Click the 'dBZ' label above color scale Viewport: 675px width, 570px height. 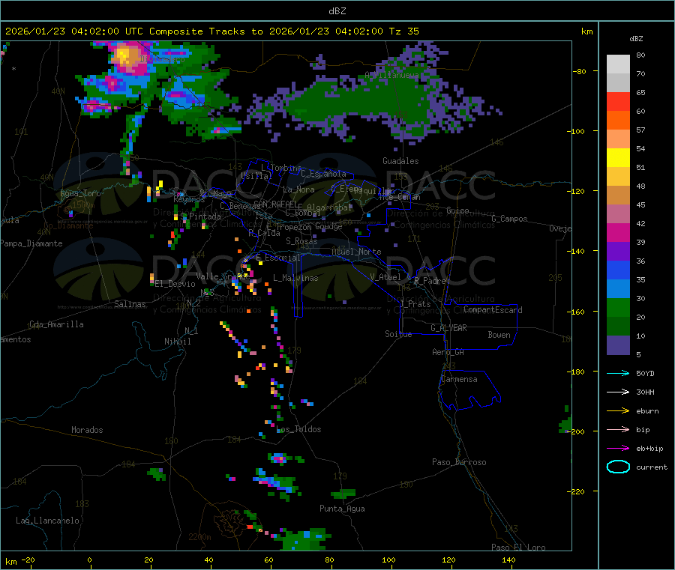point(636,39)
